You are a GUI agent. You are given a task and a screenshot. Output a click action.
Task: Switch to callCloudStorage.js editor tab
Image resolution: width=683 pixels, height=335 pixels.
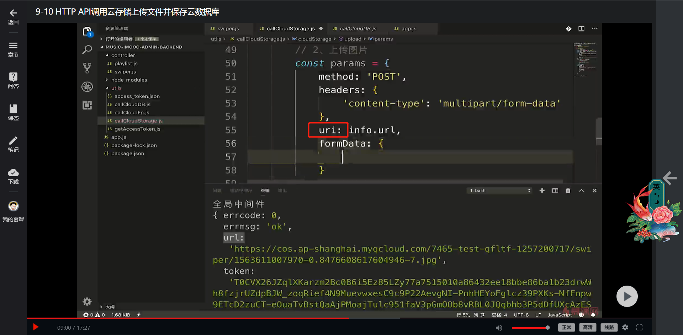(290, 29)
